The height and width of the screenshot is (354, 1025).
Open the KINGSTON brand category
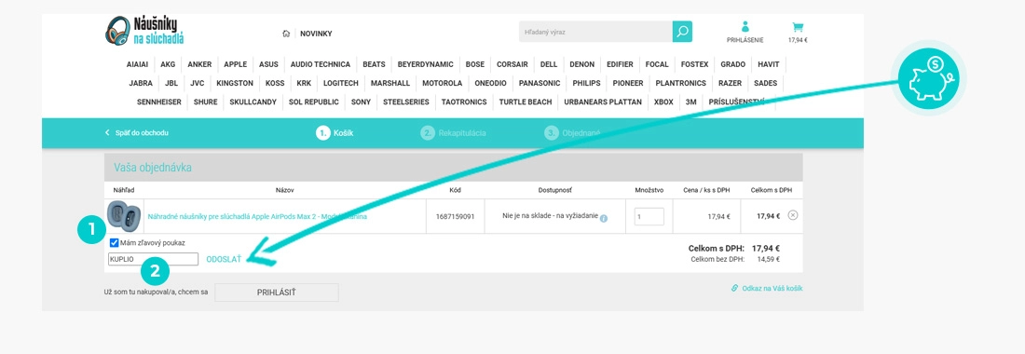click(x=235, y=84)
